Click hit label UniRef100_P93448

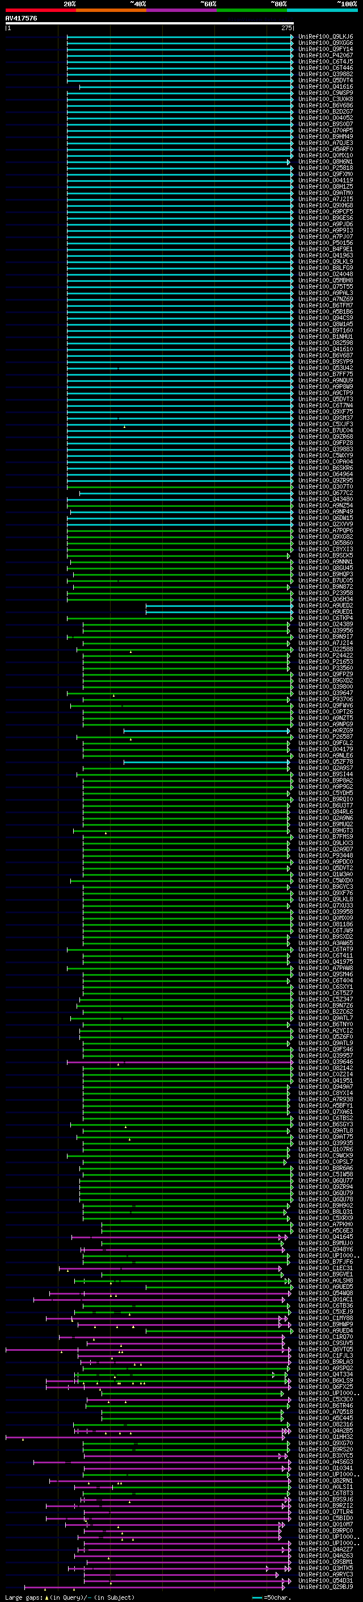click(326, 855)
